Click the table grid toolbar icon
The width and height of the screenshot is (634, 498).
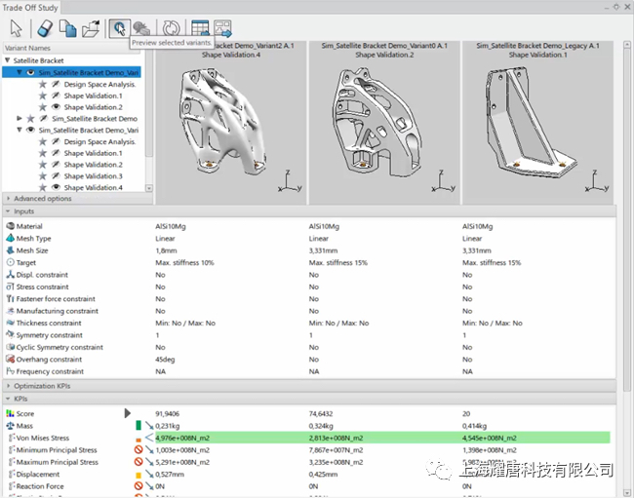pos(200,28)
